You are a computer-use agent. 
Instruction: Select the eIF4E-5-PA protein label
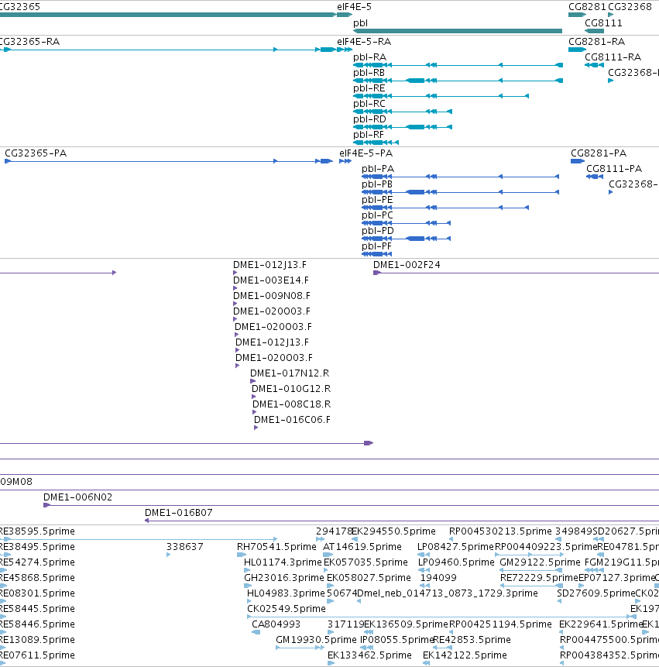tap(366, 153)
